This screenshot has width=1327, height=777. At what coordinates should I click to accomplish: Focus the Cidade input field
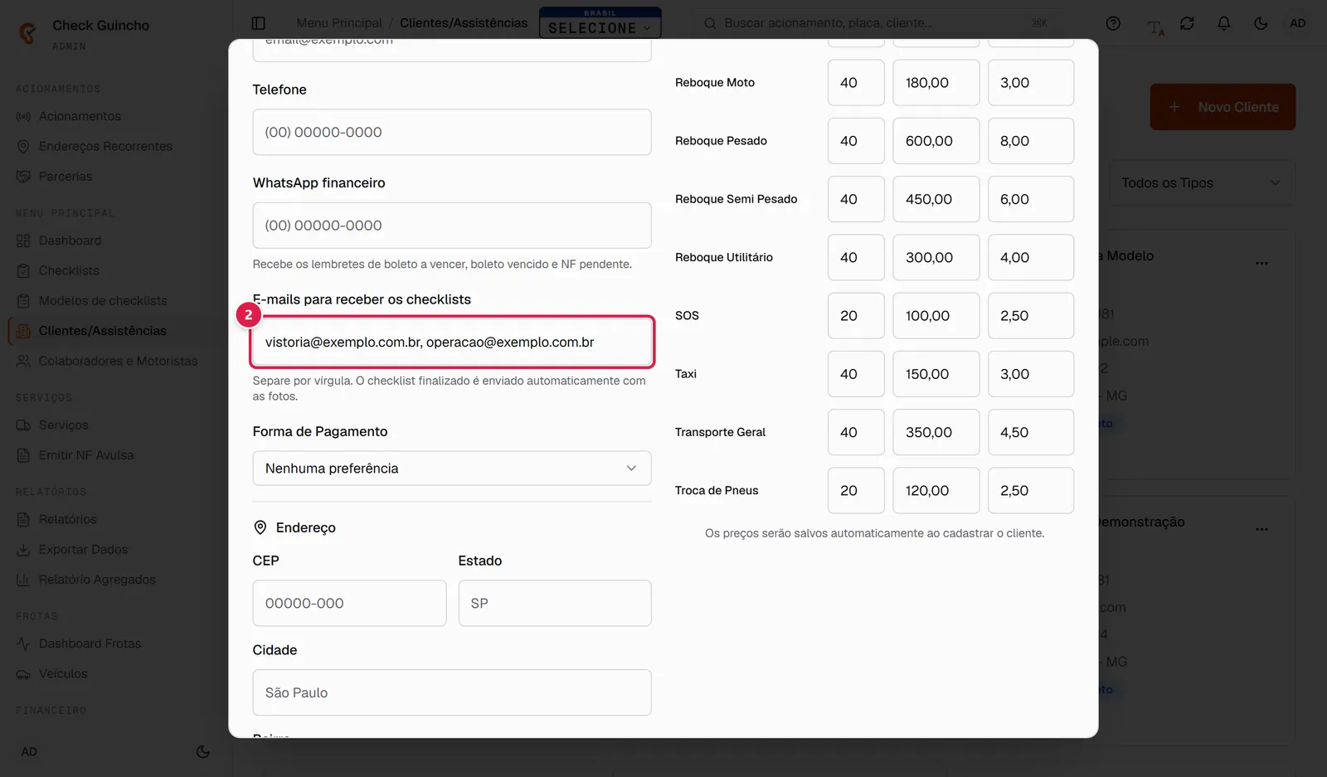point(452,692)
